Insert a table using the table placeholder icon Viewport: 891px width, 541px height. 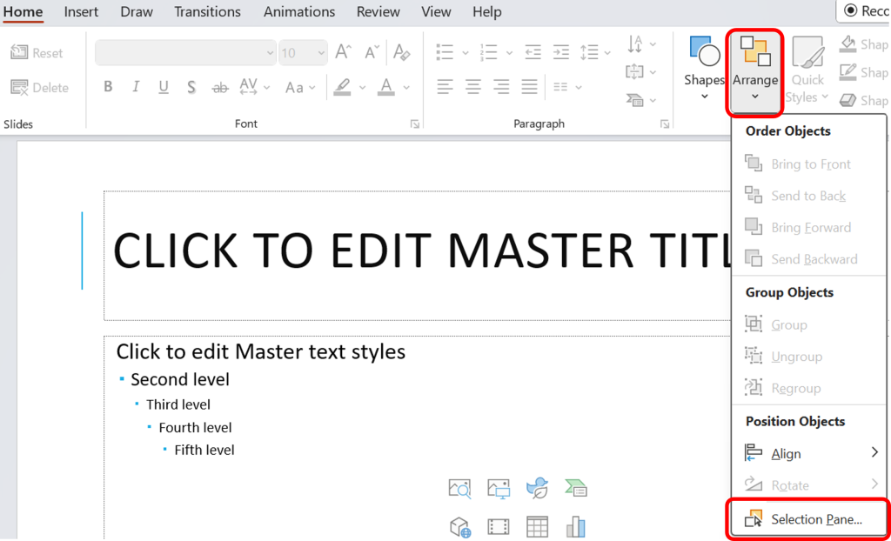click(537, 526)
